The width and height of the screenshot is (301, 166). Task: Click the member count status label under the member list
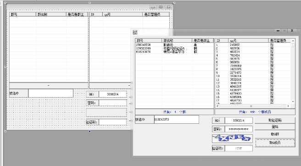point(255,112)
